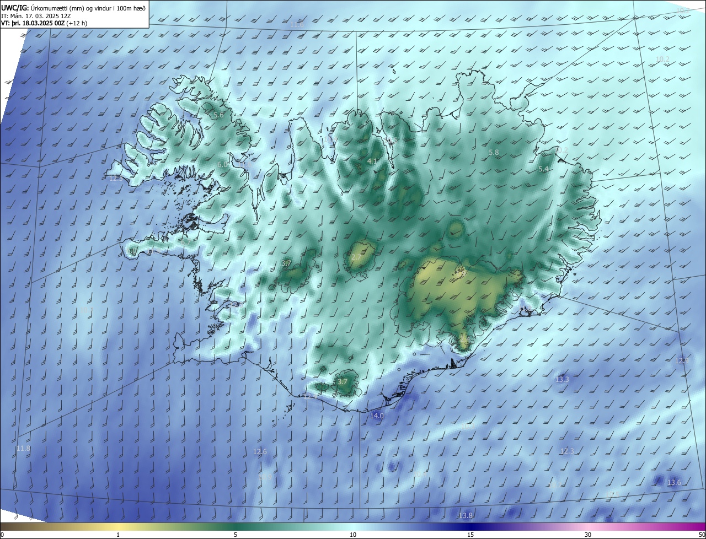Click the 12.6 value label

[260, 451]
